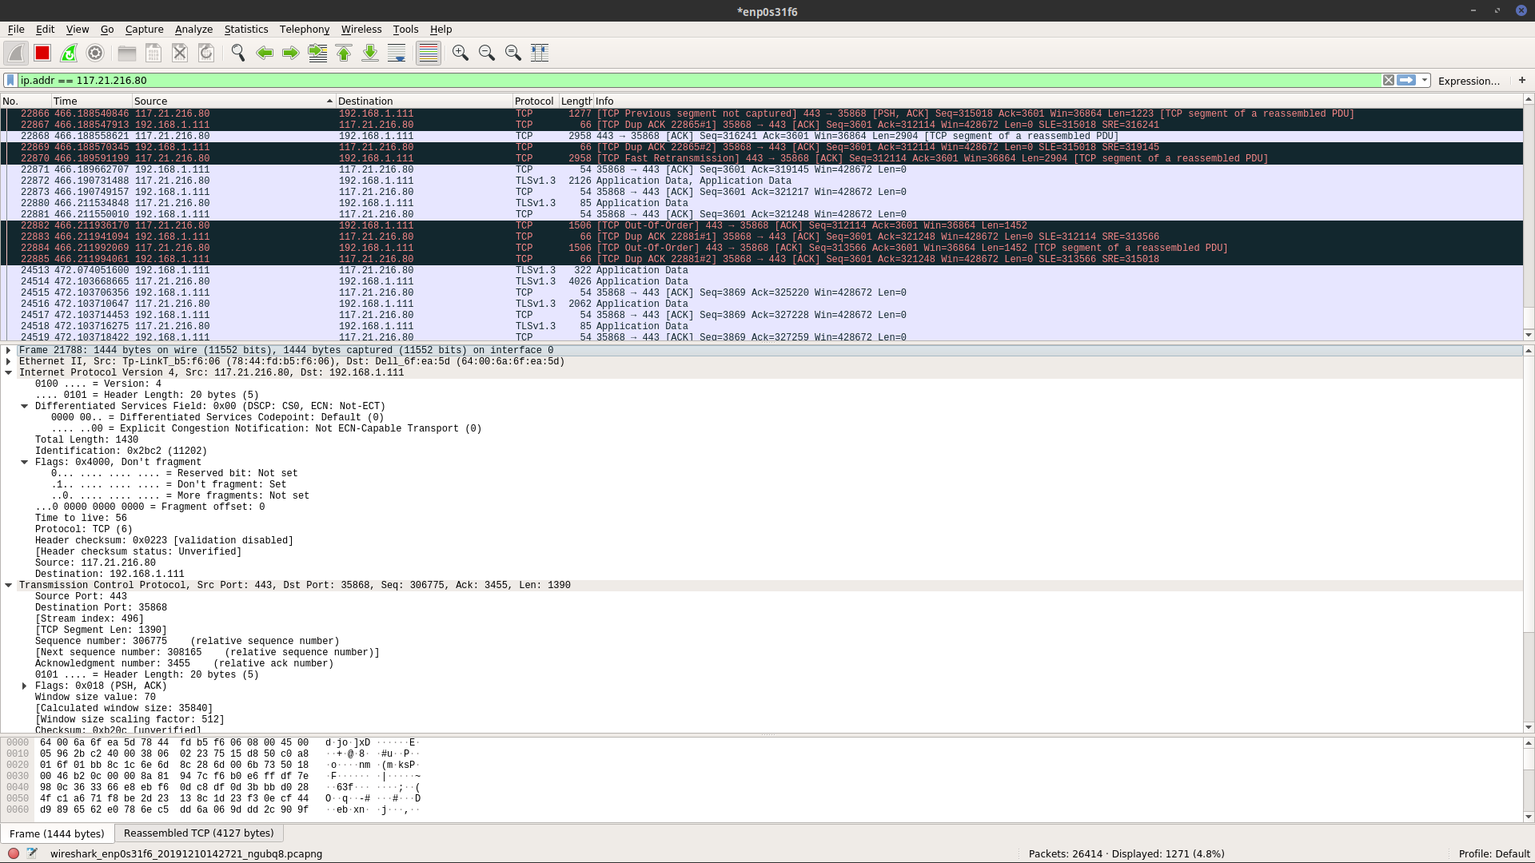Collapse the IP Flags 0x4000 node
The image size is (1535, 863).
point(25,462)
